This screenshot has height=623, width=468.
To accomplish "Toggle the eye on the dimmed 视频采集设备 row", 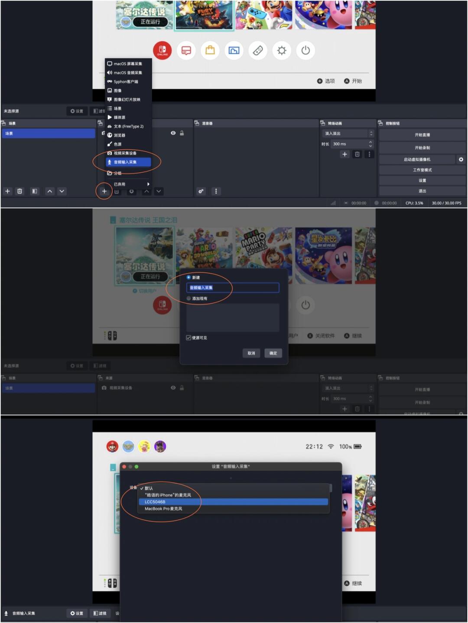I will coord(173,387).
